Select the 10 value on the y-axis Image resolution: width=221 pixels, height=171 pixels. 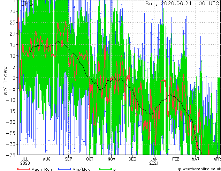12,56
